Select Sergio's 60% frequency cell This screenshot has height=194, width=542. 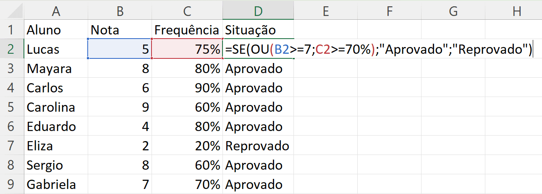tap(187, 165)
